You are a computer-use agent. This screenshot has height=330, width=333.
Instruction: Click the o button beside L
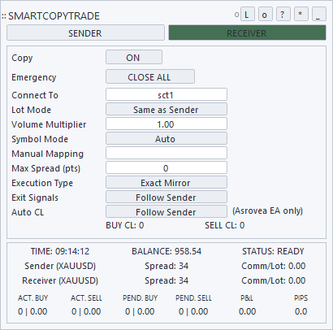(266, 14)
